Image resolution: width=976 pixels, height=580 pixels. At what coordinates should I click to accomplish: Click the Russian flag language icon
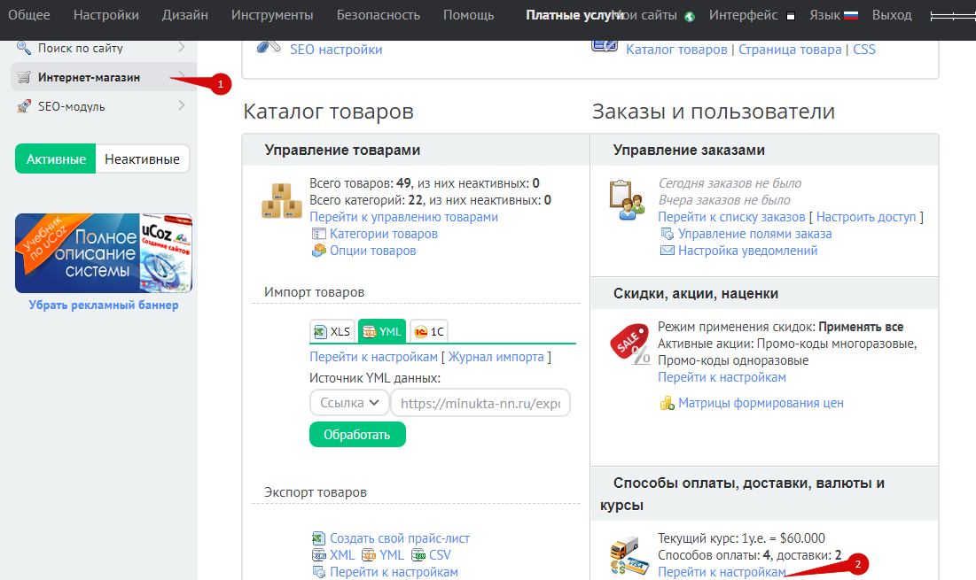[850, 15]
